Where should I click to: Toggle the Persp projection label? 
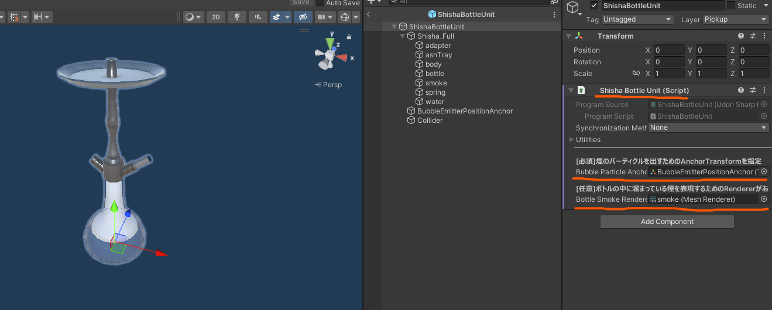[328, 85]
